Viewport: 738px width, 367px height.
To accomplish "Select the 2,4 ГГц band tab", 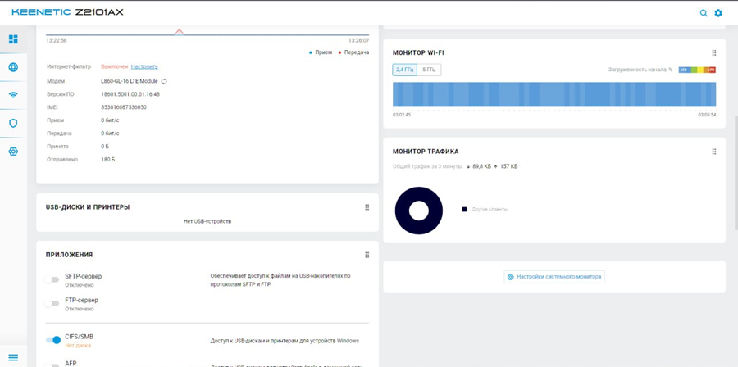I will (404, 70).
